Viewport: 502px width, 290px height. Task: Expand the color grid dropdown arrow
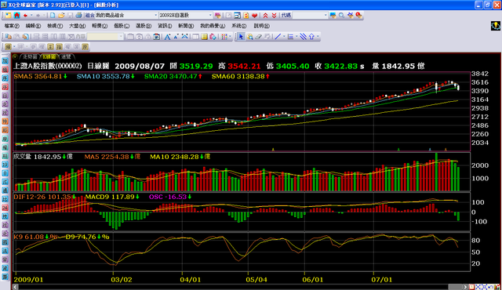click(x=230, y=37)
